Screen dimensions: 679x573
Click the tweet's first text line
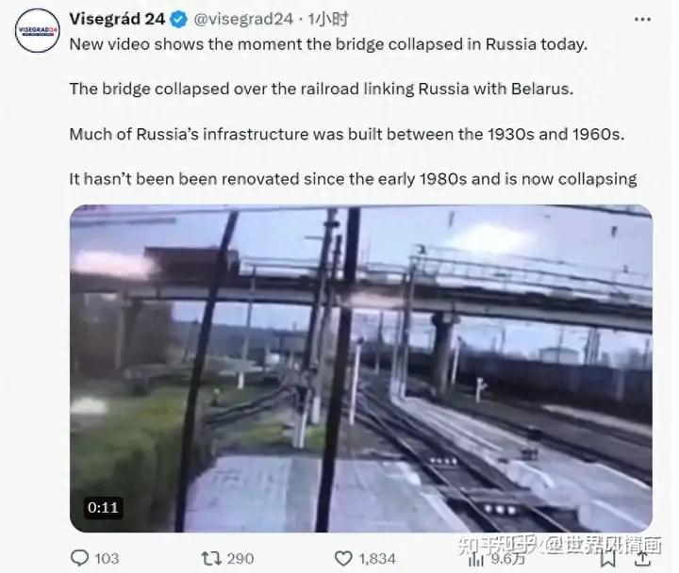328,45
